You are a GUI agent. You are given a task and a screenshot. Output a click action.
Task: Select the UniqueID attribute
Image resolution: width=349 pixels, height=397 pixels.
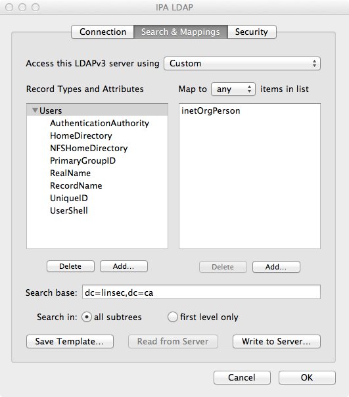point(69,198)
